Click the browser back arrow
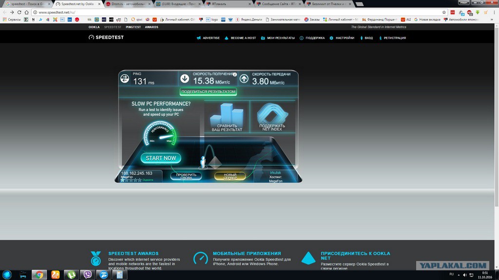 [x=4, y=12]
